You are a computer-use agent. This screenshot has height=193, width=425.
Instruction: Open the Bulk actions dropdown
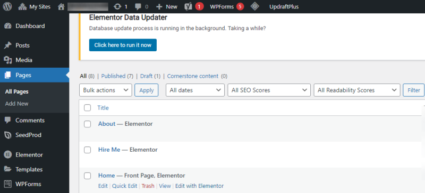105,90
